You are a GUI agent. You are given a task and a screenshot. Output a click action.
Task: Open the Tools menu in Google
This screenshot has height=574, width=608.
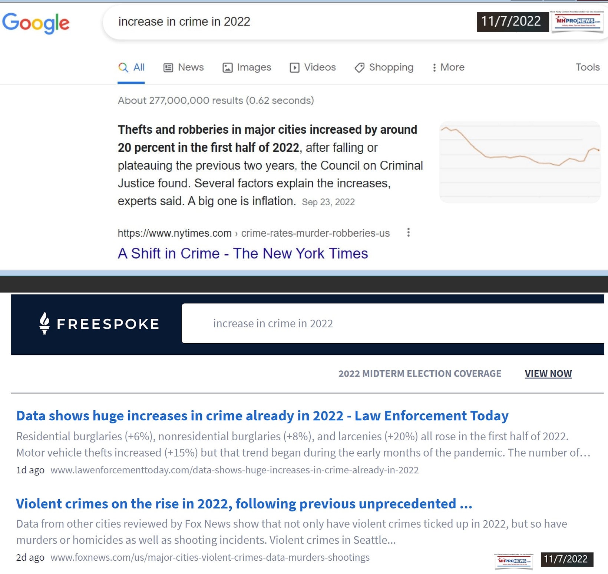[588, 67]
